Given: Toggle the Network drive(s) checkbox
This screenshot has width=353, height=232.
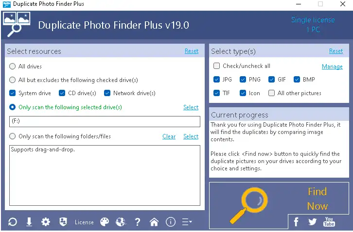Looking at the screenshot, I should (x=107, y=93).
